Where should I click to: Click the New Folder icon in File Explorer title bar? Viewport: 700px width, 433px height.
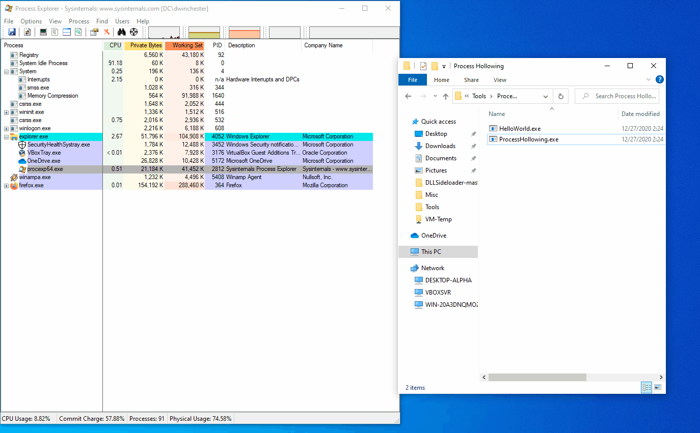pos(435,66)
